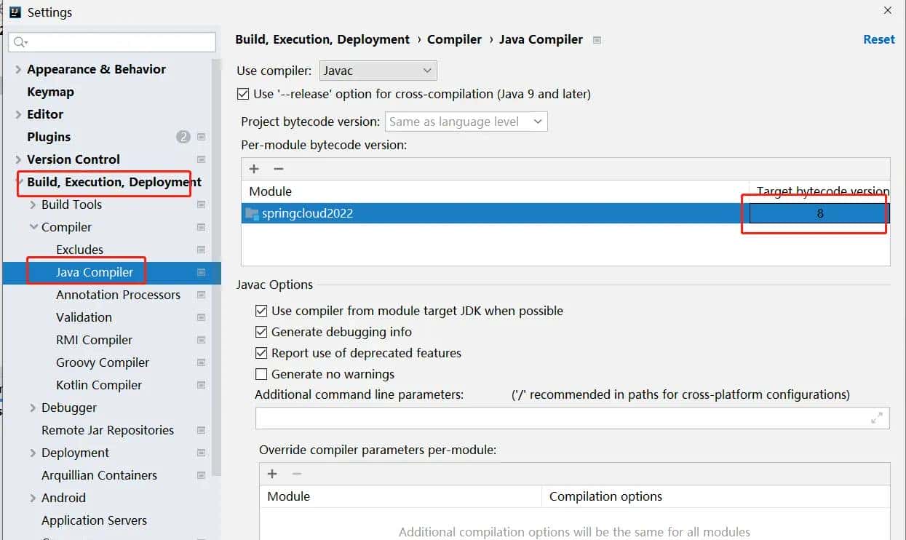Enable Generate no warnings checkbox
The image size is (906, 540).
261,374
